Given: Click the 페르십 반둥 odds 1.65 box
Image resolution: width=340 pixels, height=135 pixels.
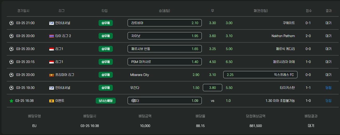Looking at the screenshot, I should click(165, 49).
